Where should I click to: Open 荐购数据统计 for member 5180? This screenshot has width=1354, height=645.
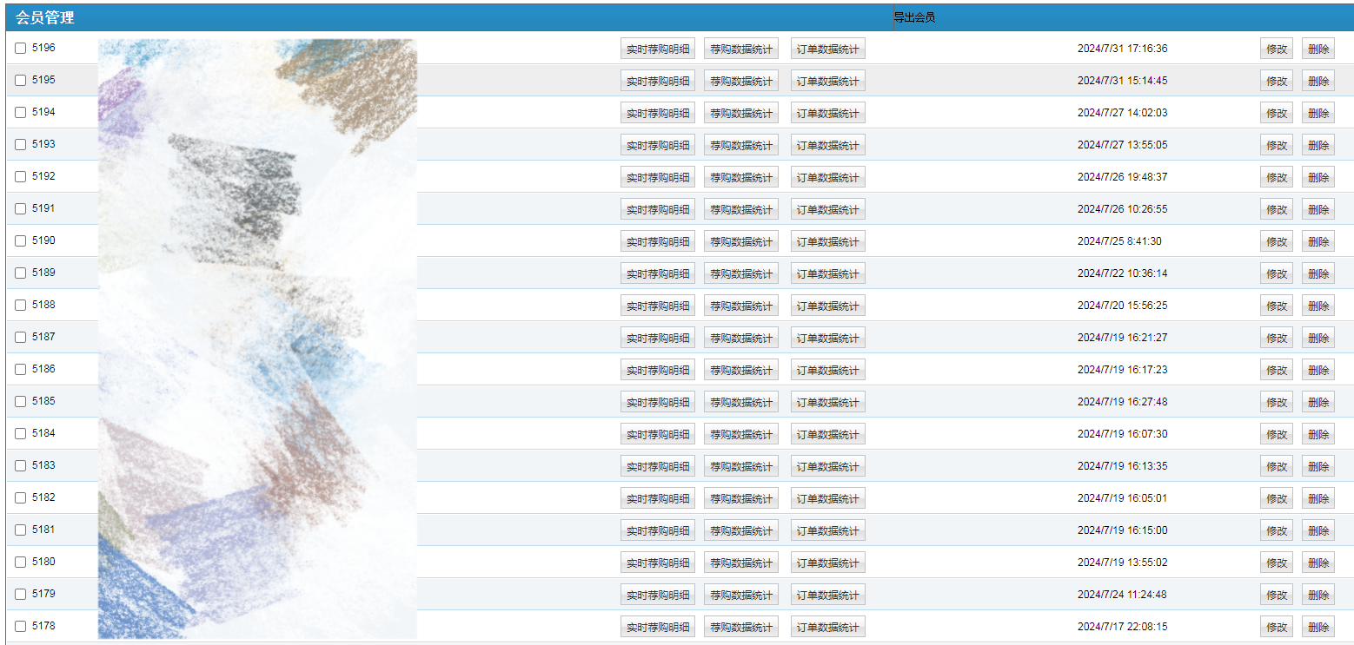[x=740, y=563]
